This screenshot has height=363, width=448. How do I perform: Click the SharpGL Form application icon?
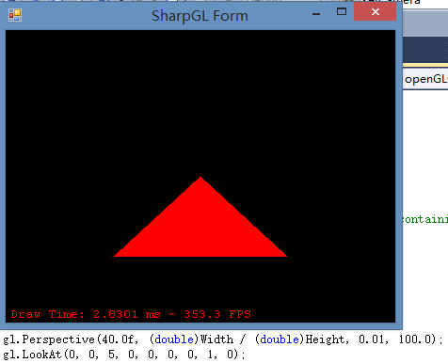[15, 15]
